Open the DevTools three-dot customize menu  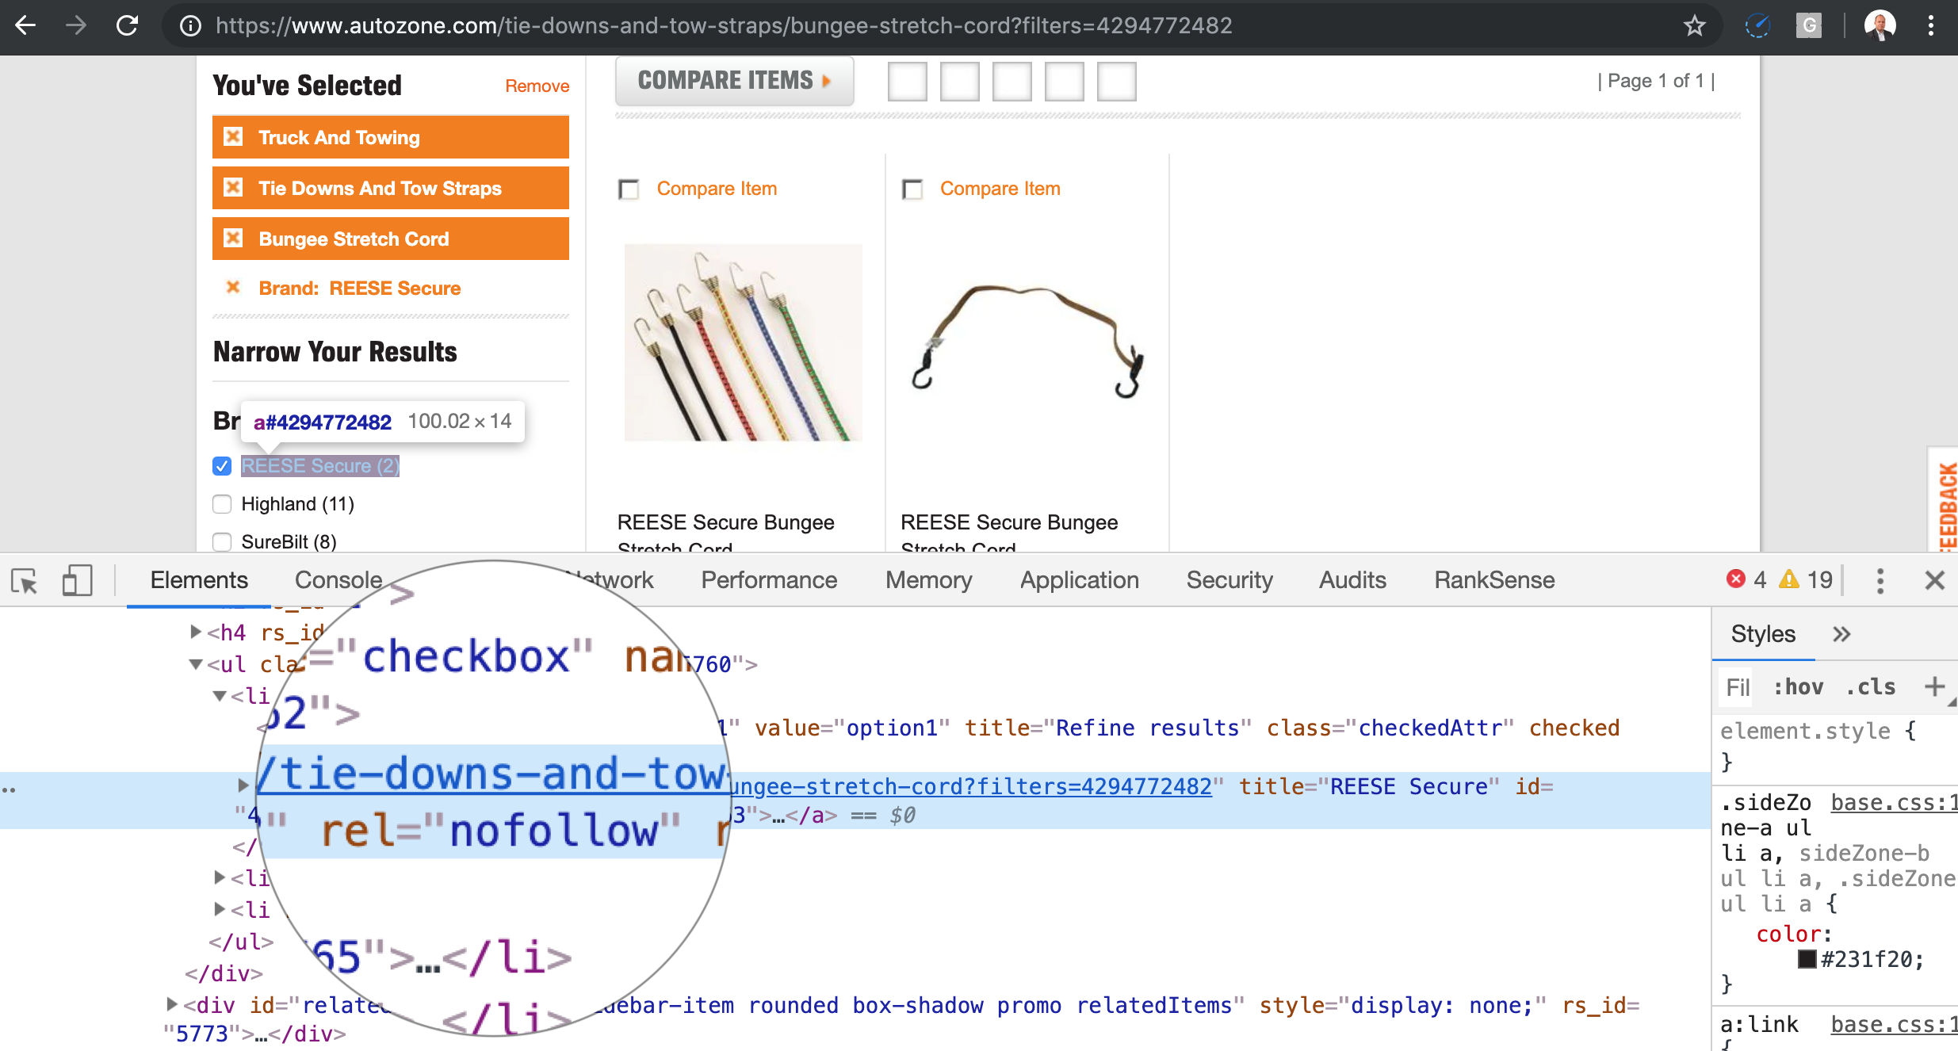click(x=1880, y=581)
